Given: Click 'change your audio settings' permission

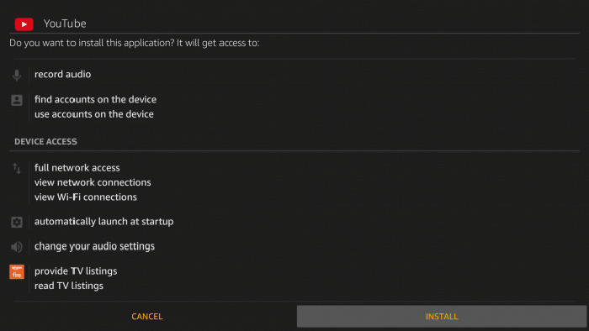Looking at the screenshot, I should [x=94, y=246].
